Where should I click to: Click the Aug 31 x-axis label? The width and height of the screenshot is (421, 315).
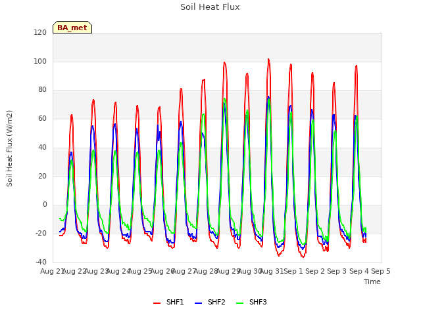point(272,271)
